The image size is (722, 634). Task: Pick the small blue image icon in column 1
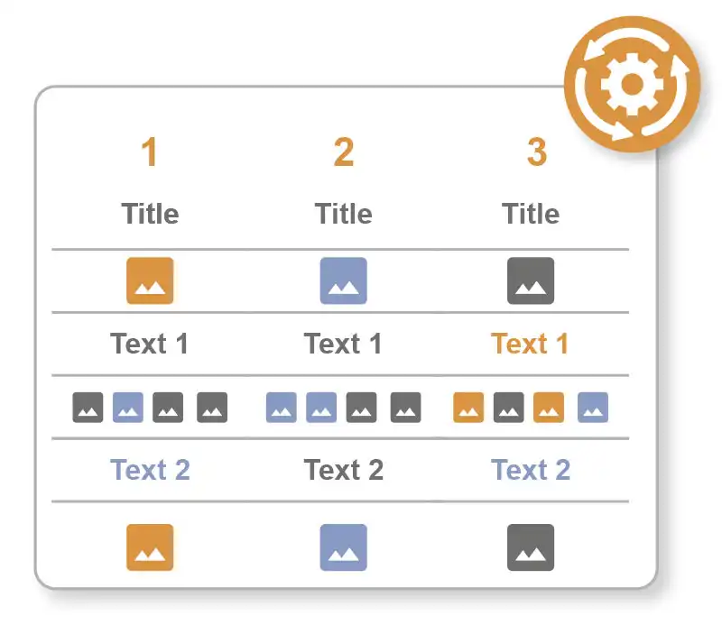click(128, 408)
